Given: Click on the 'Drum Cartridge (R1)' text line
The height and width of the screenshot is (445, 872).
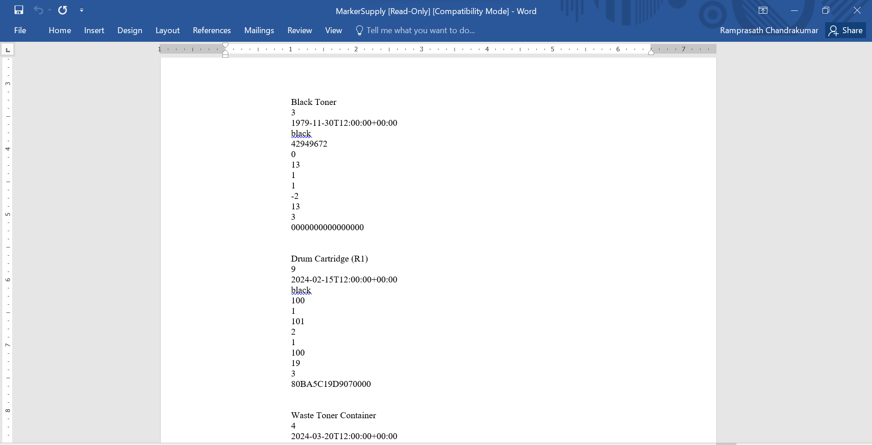Looking at the screenshot, I should (329, 259).
